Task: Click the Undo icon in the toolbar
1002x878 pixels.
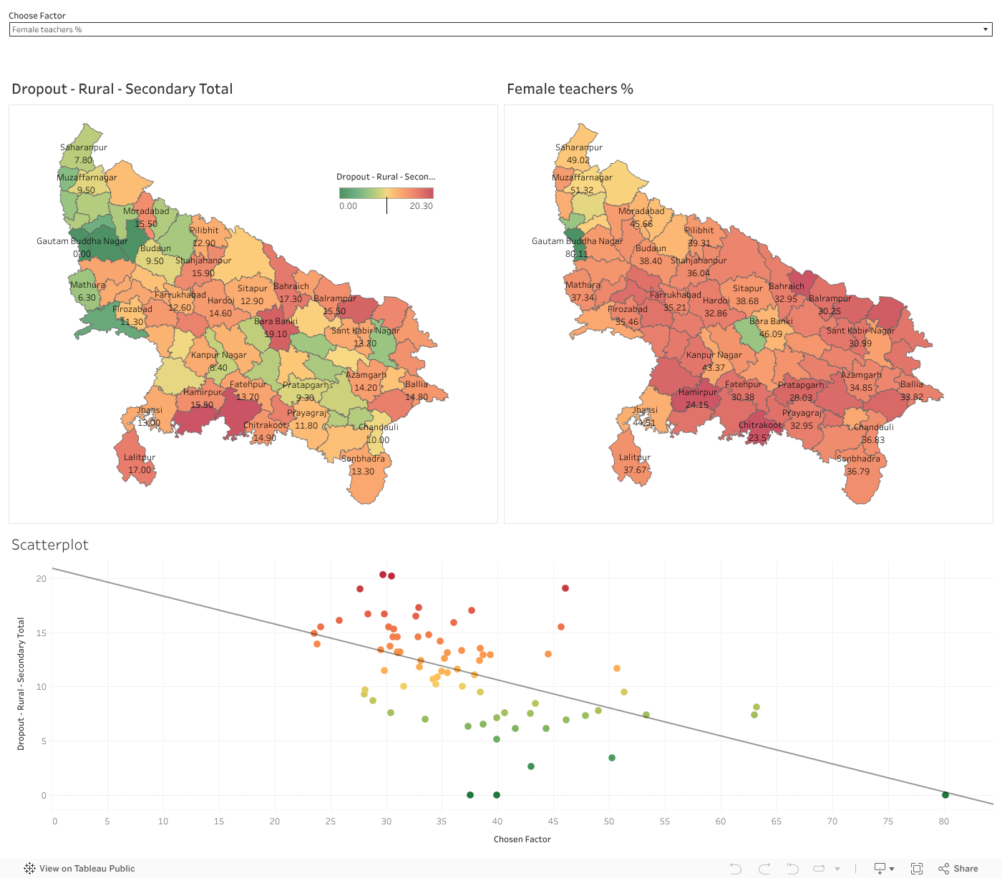Action: pos(735,869)
